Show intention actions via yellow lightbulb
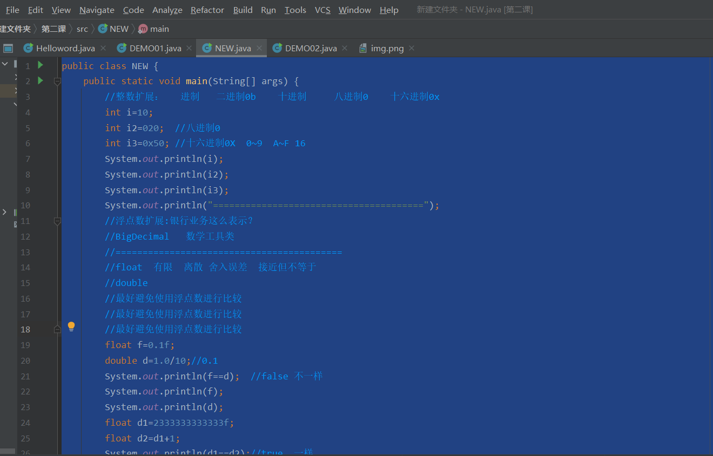Viewport: 713px width, 456px height. tap(71, 326)
